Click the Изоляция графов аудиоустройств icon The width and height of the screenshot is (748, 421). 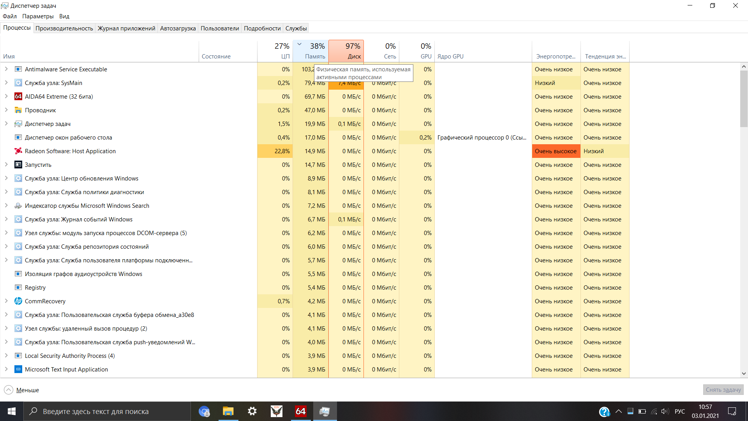pos(18,274)
